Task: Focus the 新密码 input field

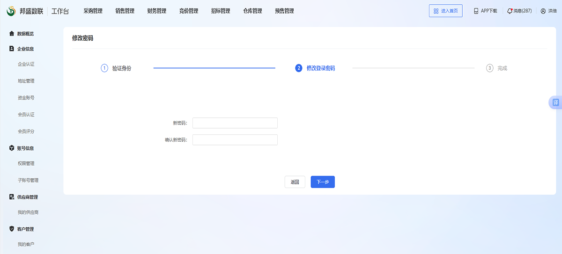Action: coord(235,123)
